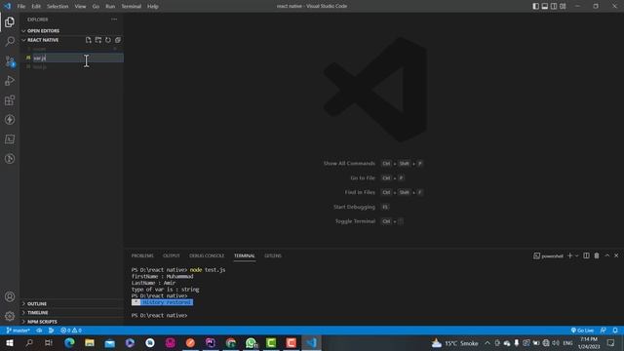Open the Edit menu
The width and height of the screenshot is (624, 351).
pos(36,6)
